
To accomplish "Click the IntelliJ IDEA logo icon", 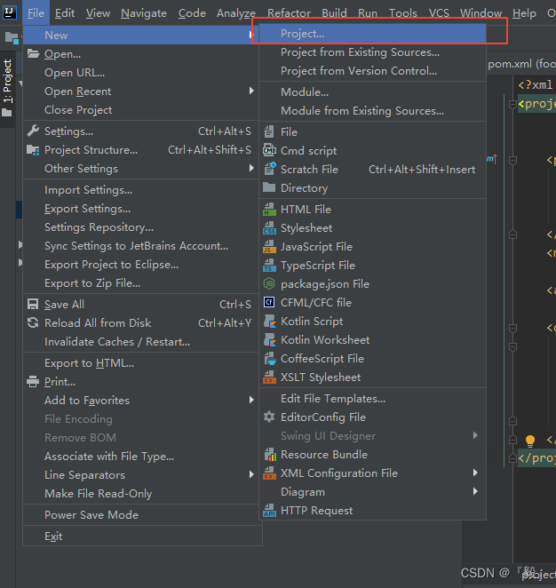I will (x=10, y=12).
